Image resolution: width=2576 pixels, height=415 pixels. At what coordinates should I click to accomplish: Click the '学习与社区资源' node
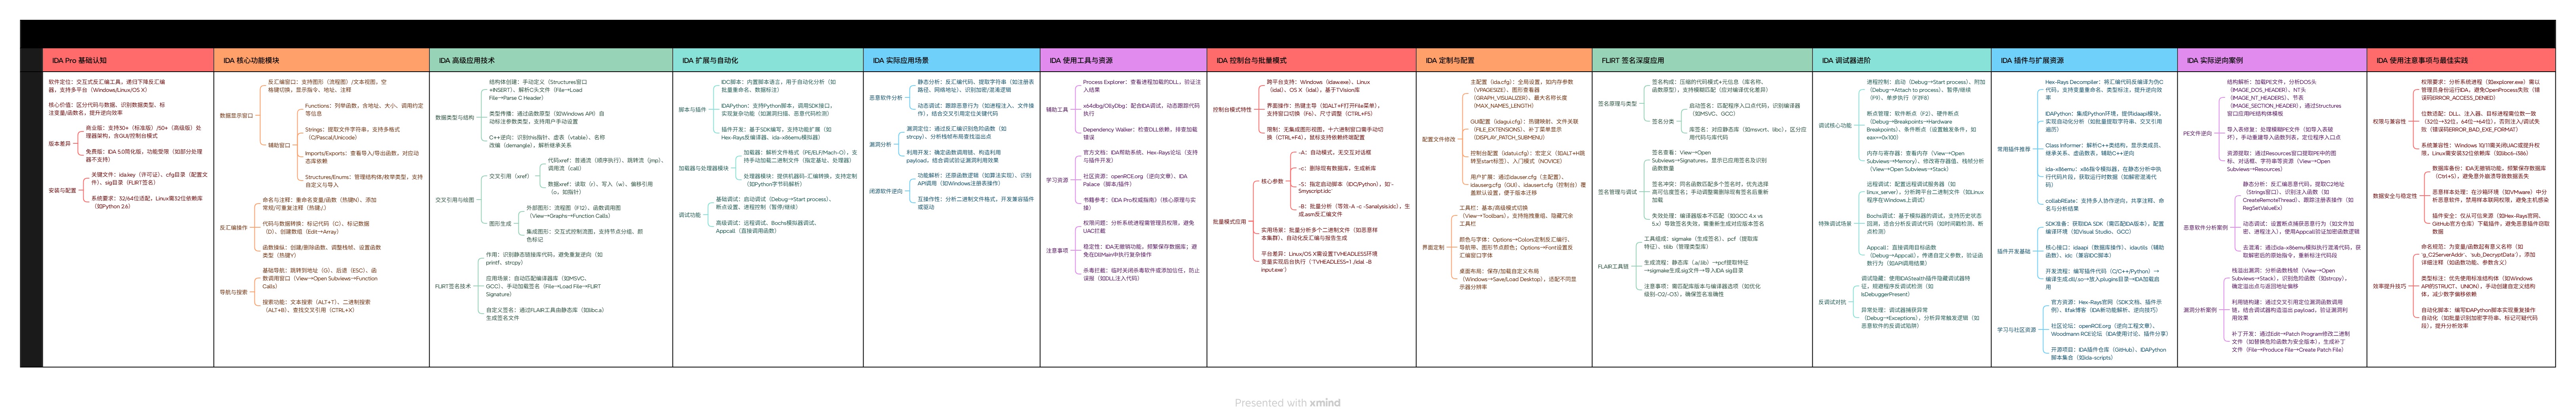click(2017, 329)
